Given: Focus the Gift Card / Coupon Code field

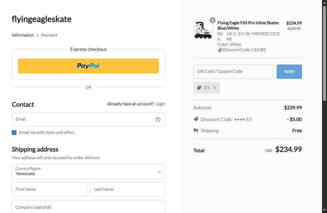Looking at the screenshot, I should [x=233, y=71].
